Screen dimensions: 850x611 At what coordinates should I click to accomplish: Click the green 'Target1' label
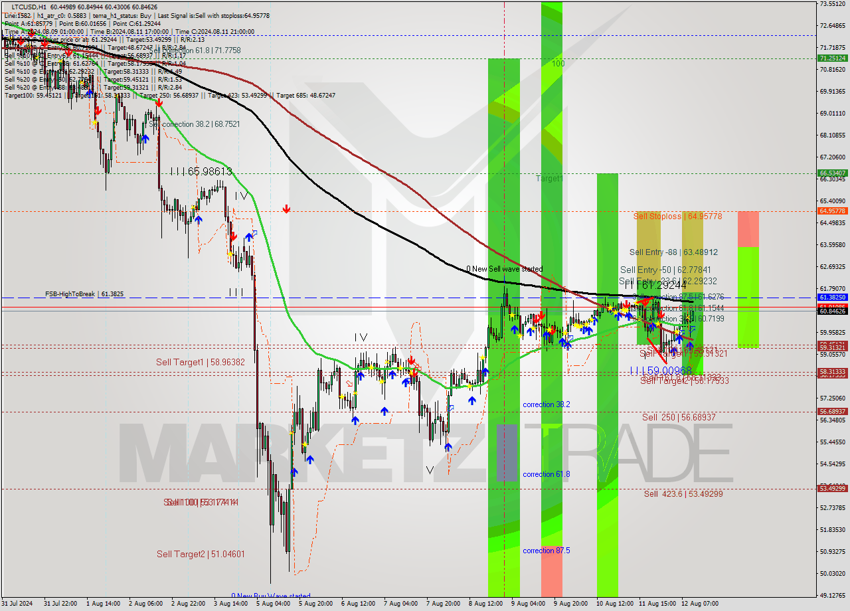click(550, 179)
